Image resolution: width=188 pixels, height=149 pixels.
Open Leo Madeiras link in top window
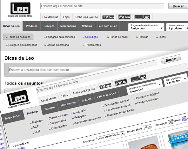tap(50, 17)
